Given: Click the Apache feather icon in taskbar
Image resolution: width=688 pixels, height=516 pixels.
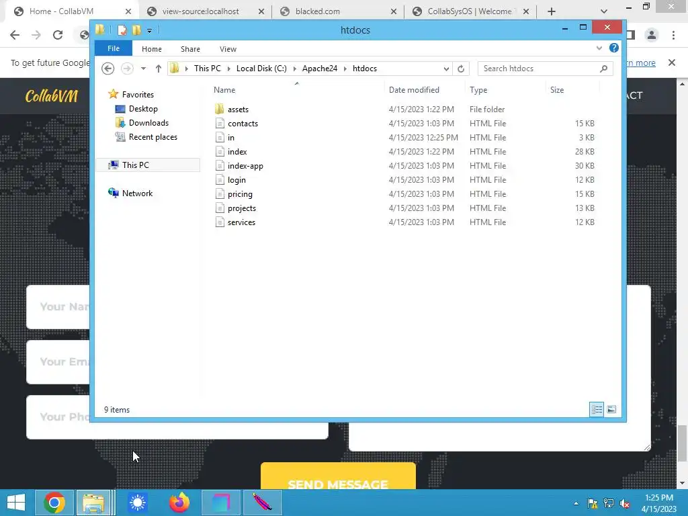Looking at the screenshot, I should click(x=263, y=503).
